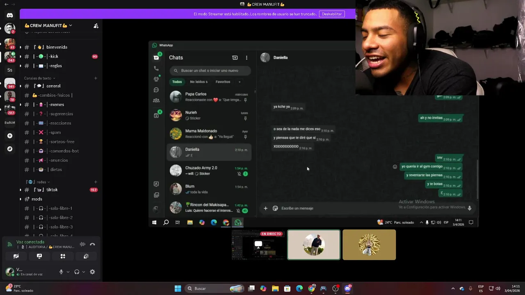This screenshot has height=295, width=525.
Task: Click the add a server plus icon
Action: click(10, 136)
